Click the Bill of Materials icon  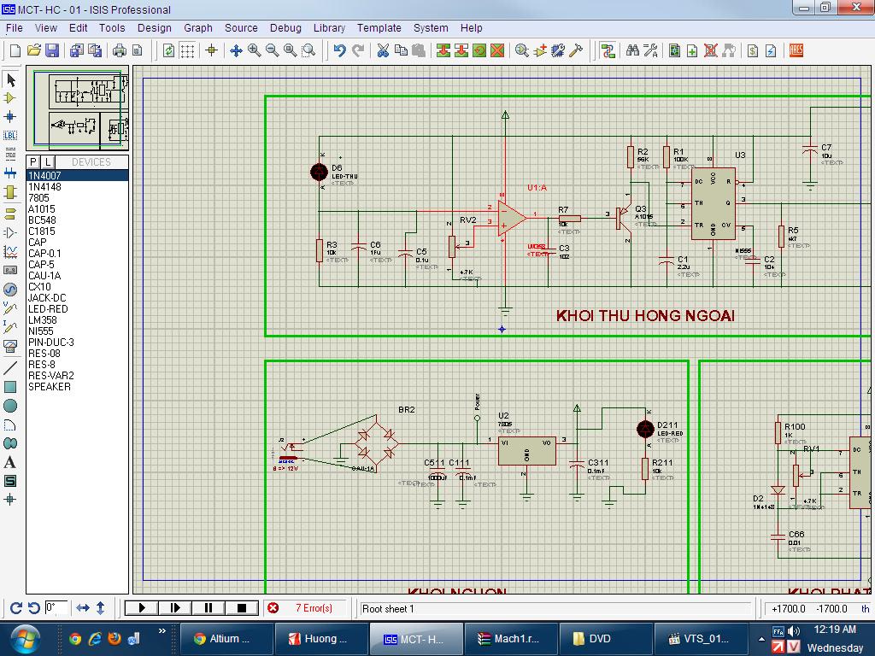753,51
